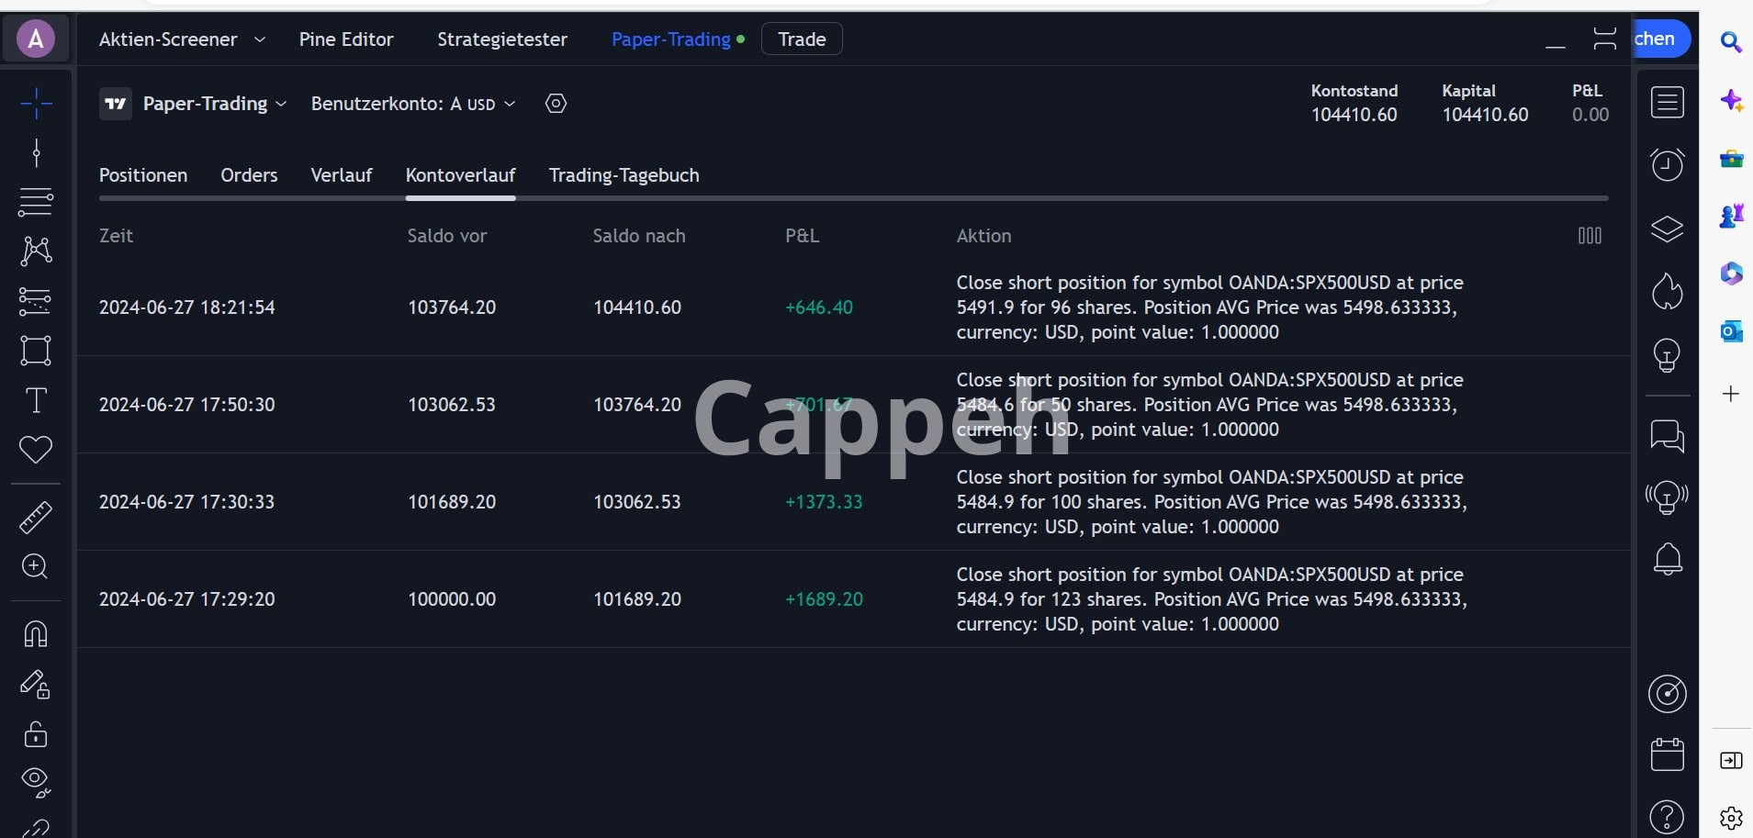The width and height of the screenshot is (1753, 838).
Task: Toggle lock all drawings
Action: [36, 734]
